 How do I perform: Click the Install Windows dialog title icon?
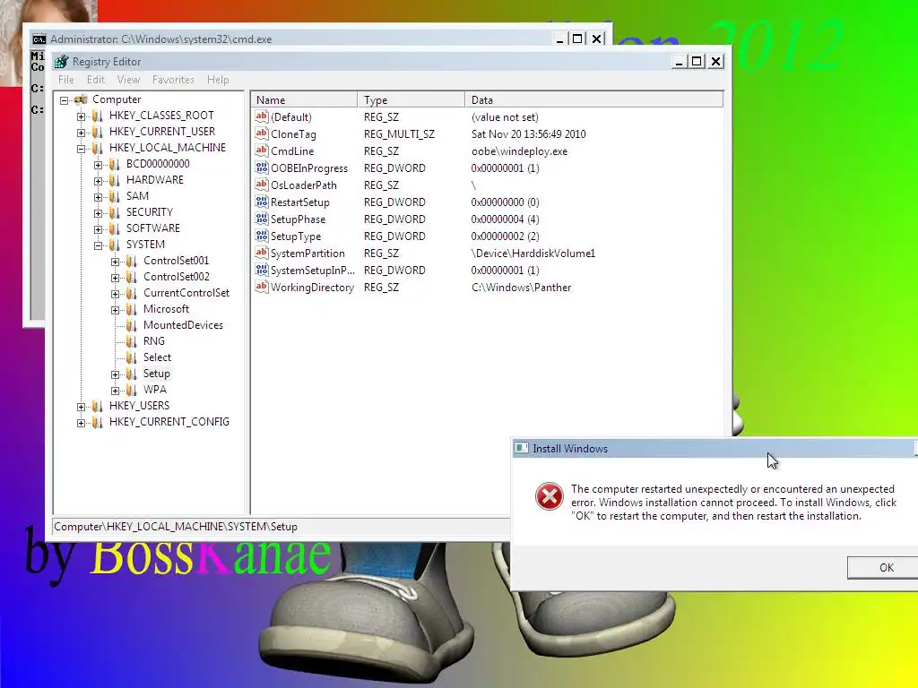[521, 449]
